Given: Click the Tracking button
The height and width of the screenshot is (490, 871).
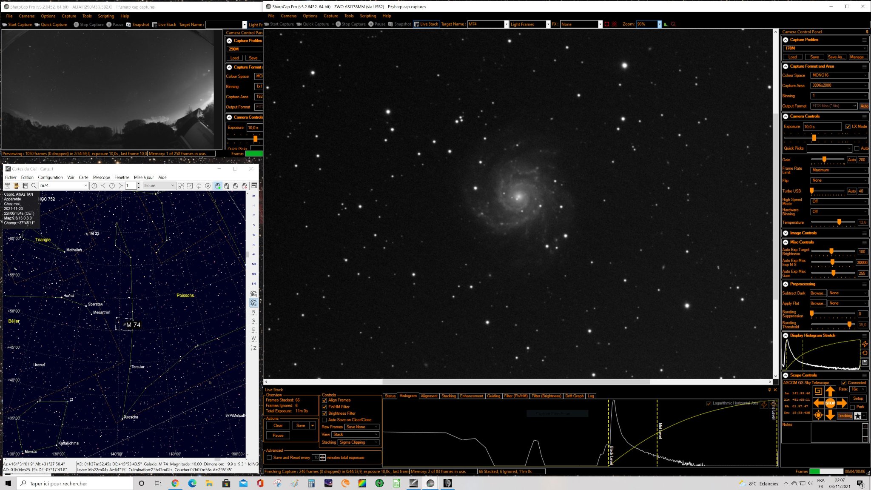Looking at the screenshot, I should click(x=845, y=416).
